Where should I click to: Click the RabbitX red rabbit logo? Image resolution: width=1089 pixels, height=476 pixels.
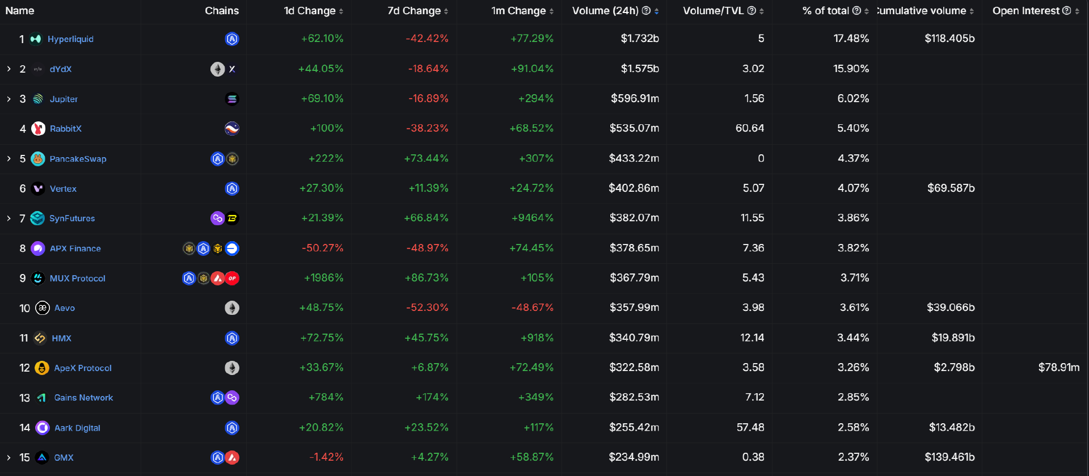pyautogui.click(x=38, y=129)
